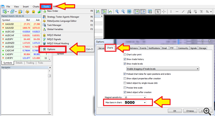Open the Profiles toolbar icon
This screenshot has height=119, width=215.
click(12, 12)
